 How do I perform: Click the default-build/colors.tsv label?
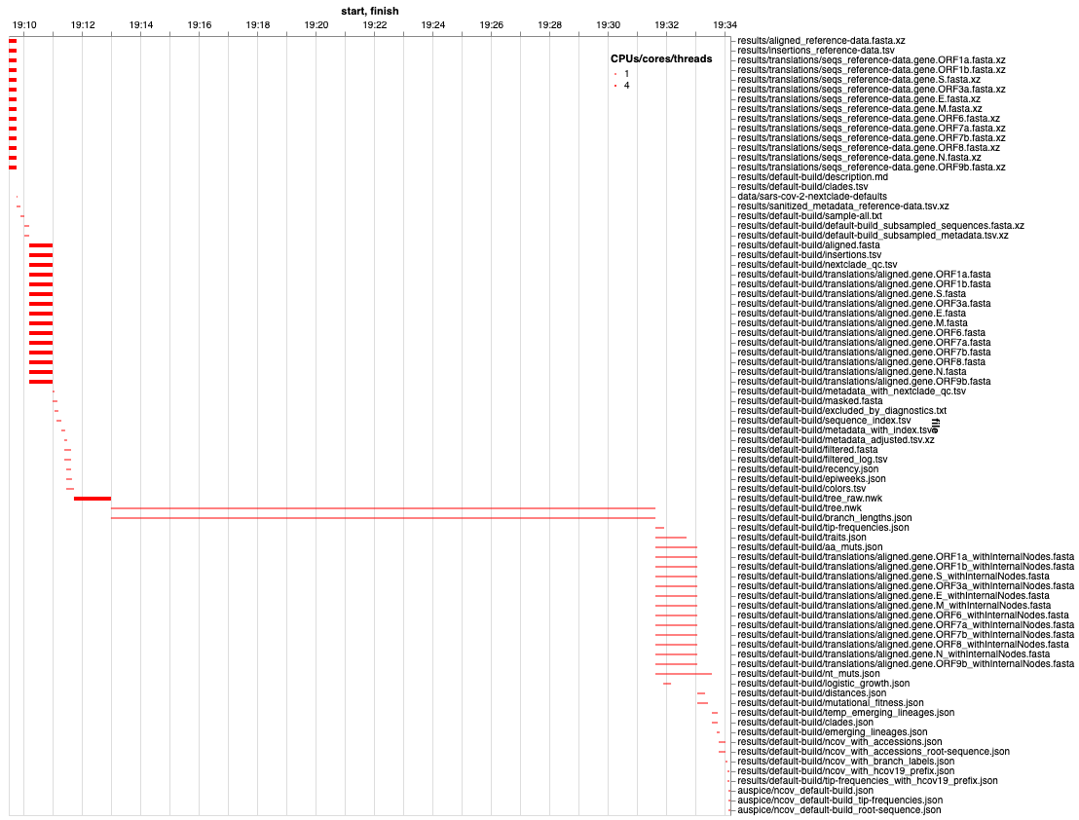coord(801,489)
